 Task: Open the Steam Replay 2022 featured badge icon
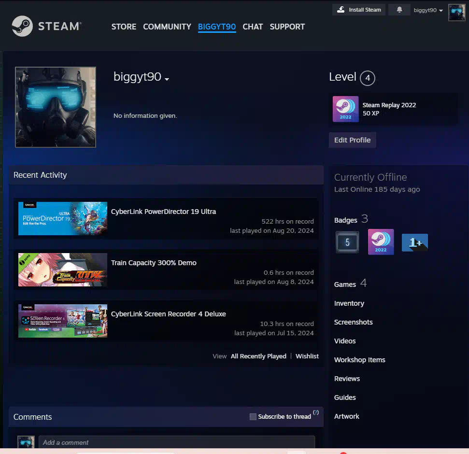click(345, 109)
